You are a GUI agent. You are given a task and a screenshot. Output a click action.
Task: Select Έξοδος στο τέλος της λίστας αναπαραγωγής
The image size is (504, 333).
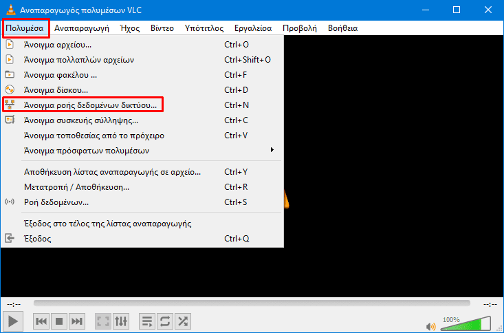pos(142,224)
